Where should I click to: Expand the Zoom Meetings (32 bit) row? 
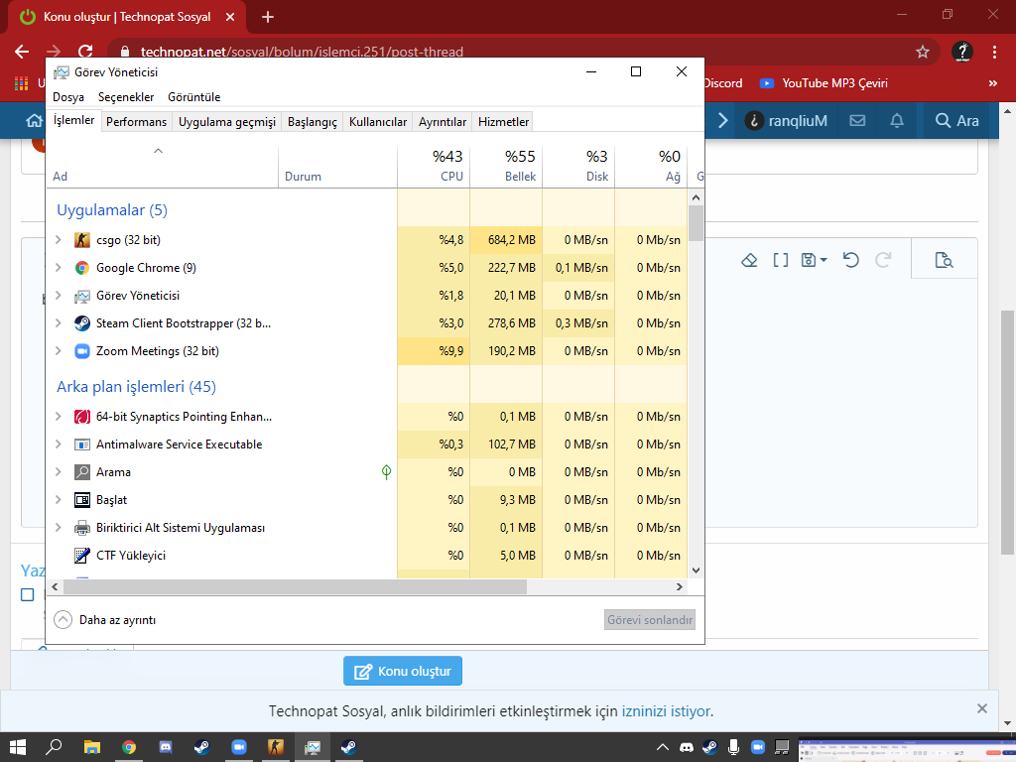pos(59,351)
